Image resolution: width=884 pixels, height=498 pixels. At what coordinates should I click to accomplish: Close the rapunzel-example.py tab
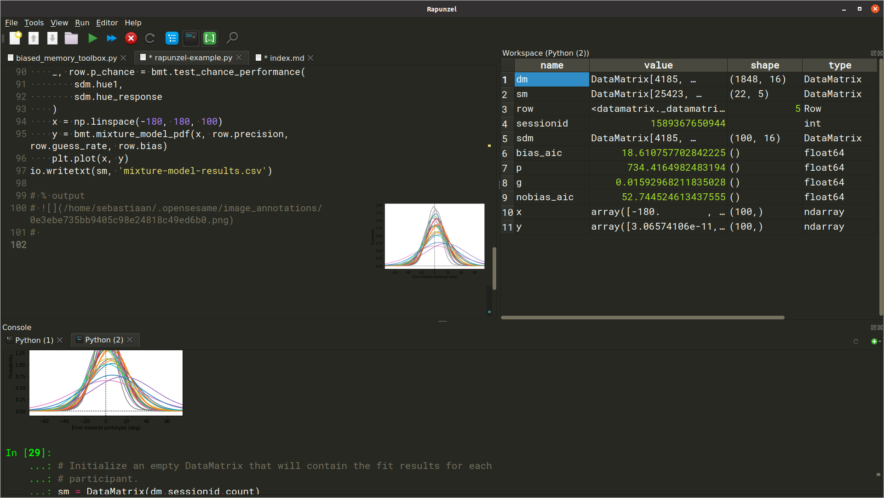click(x=239, y=58)
